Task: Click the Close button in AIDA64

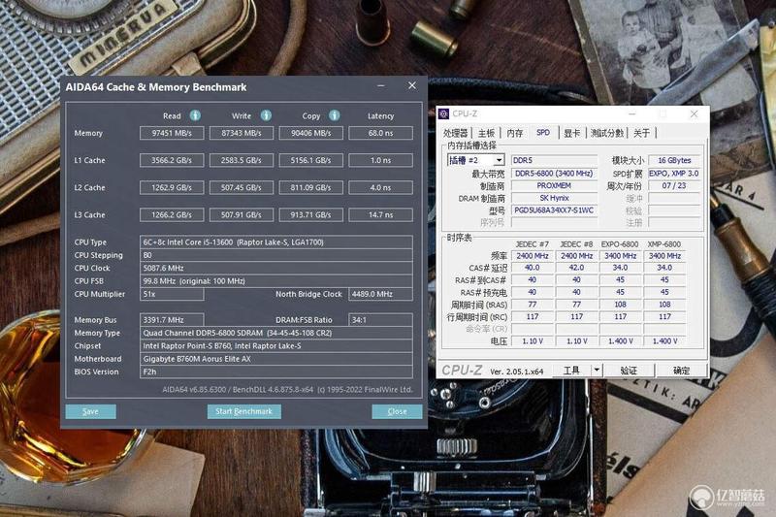Action: [397, 411]
